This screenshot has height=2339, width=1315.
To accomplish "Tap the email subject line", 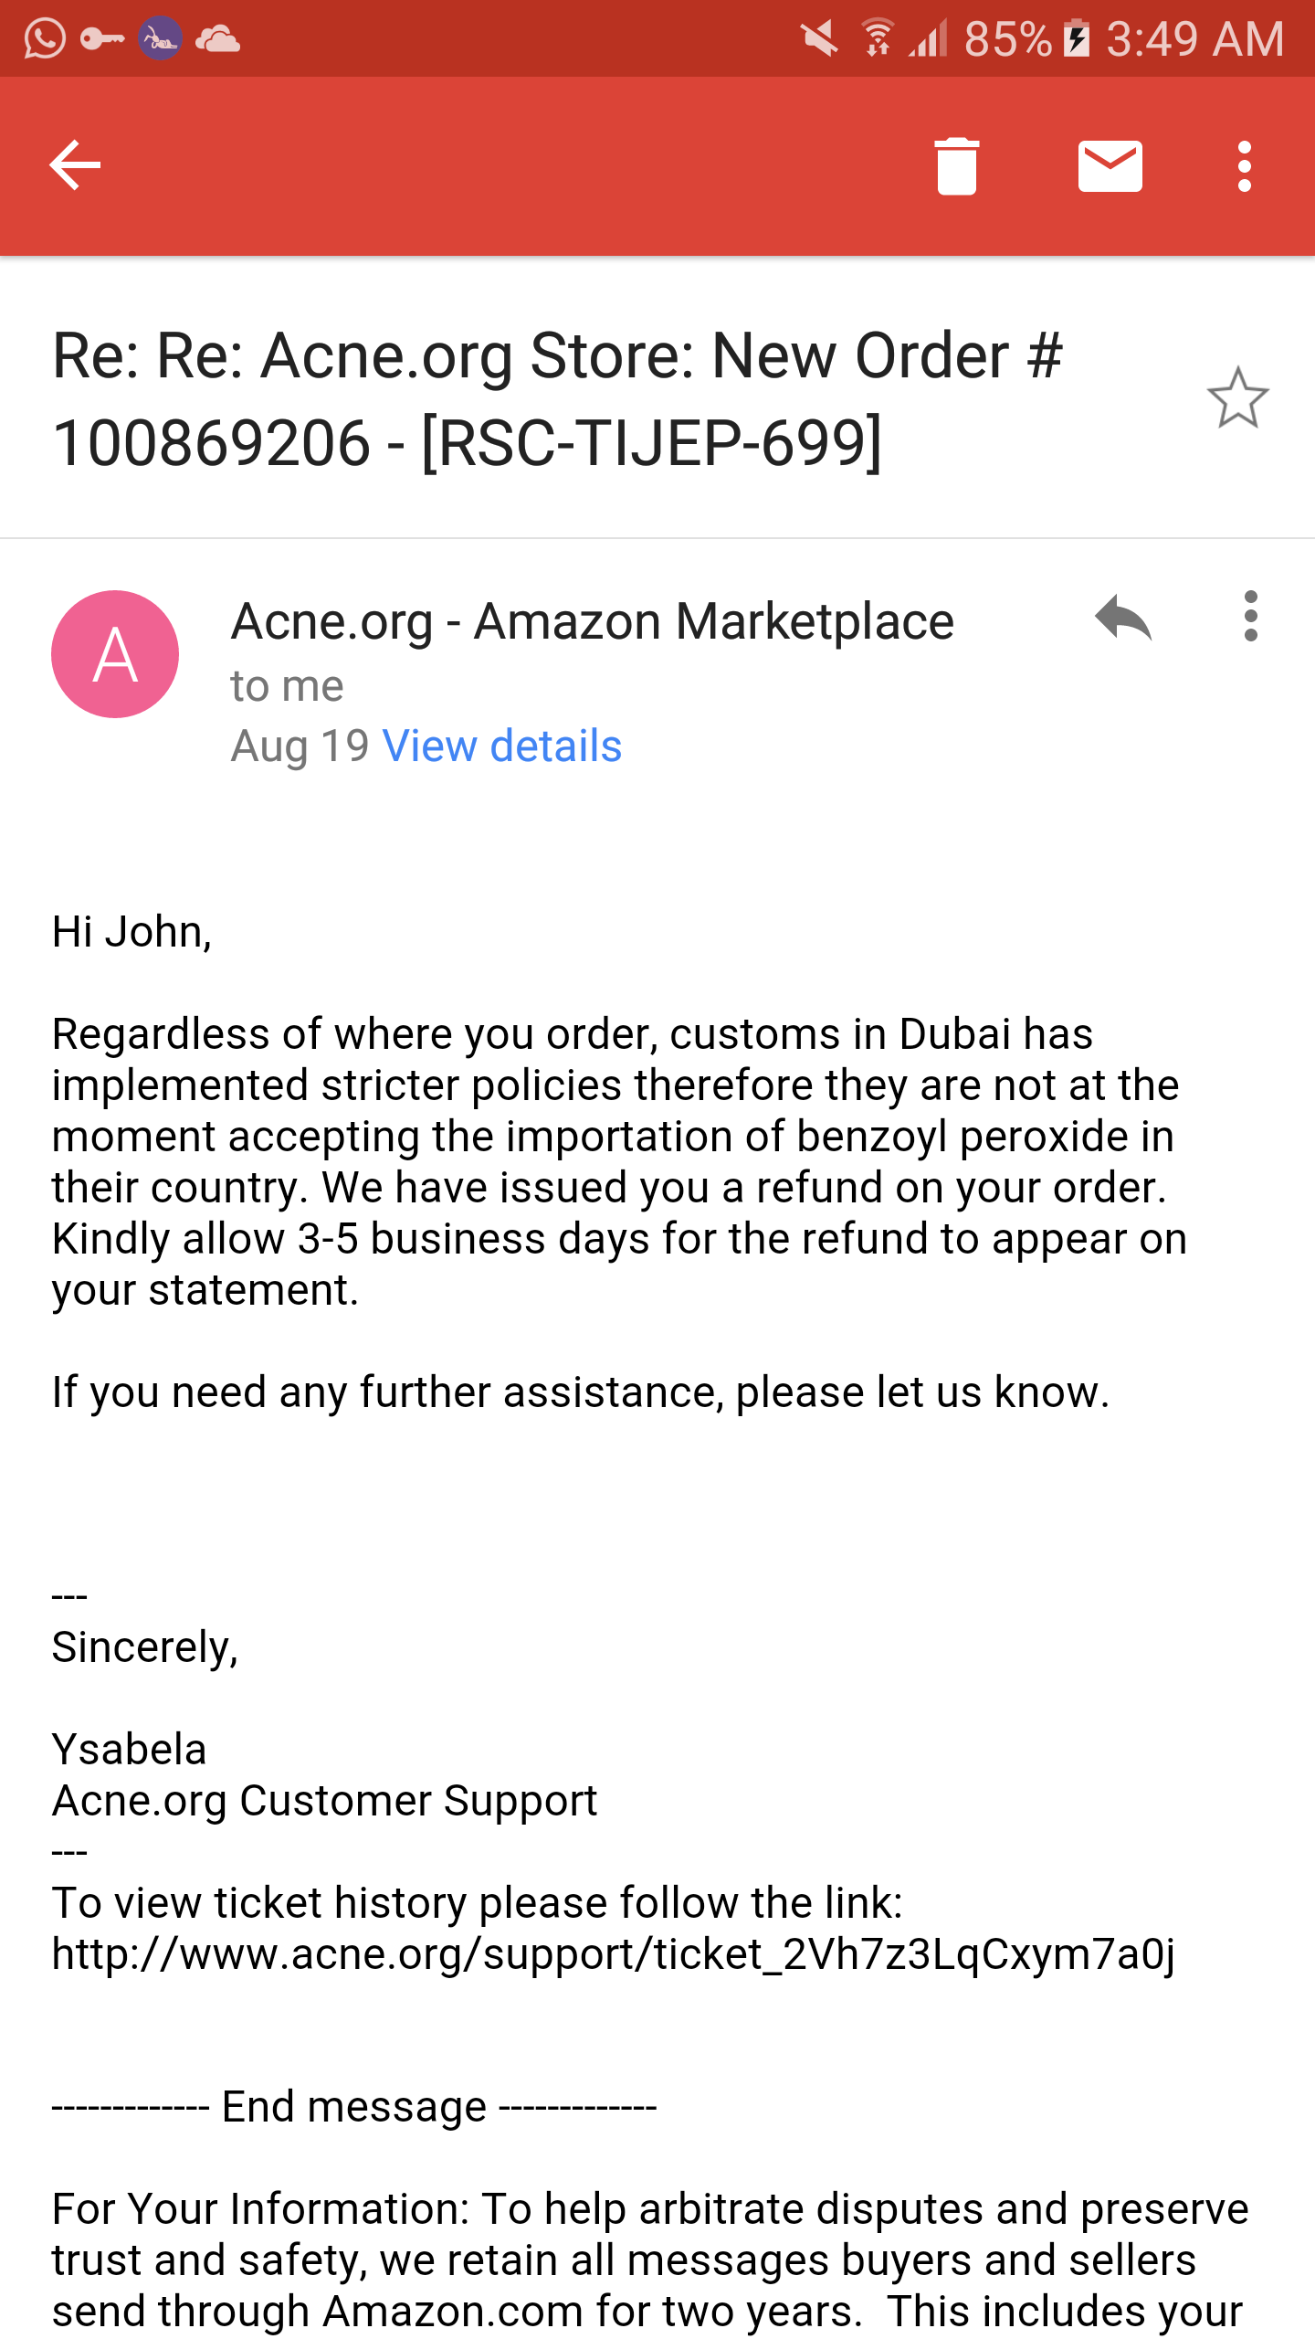I will [557, 399].
